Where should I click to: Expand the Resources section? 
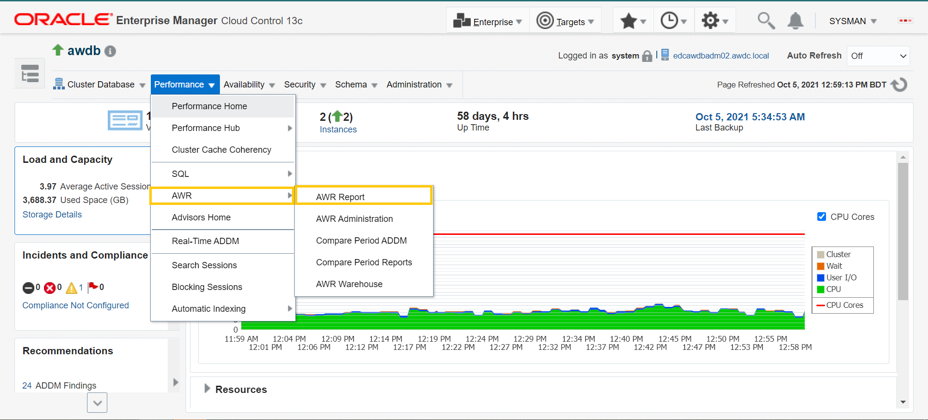tap(207, 389)
